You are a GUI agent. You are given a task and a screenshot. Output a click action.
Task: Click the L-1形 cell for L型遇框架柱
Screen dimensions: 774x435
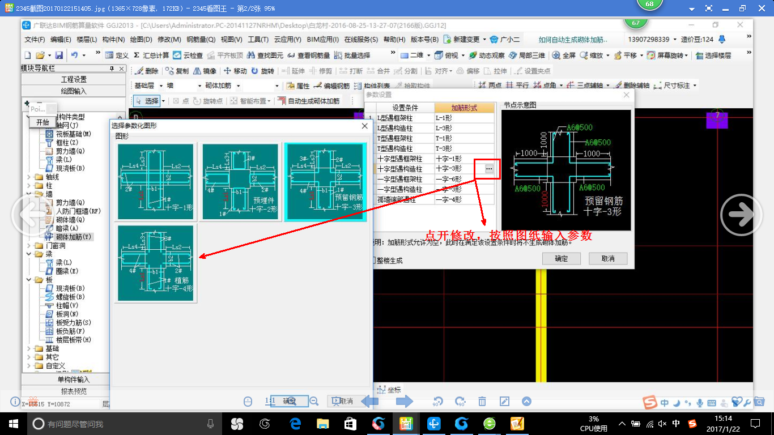(464, 118)
